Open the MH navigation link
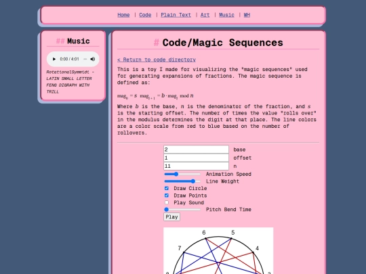 (x=247, y=15)
